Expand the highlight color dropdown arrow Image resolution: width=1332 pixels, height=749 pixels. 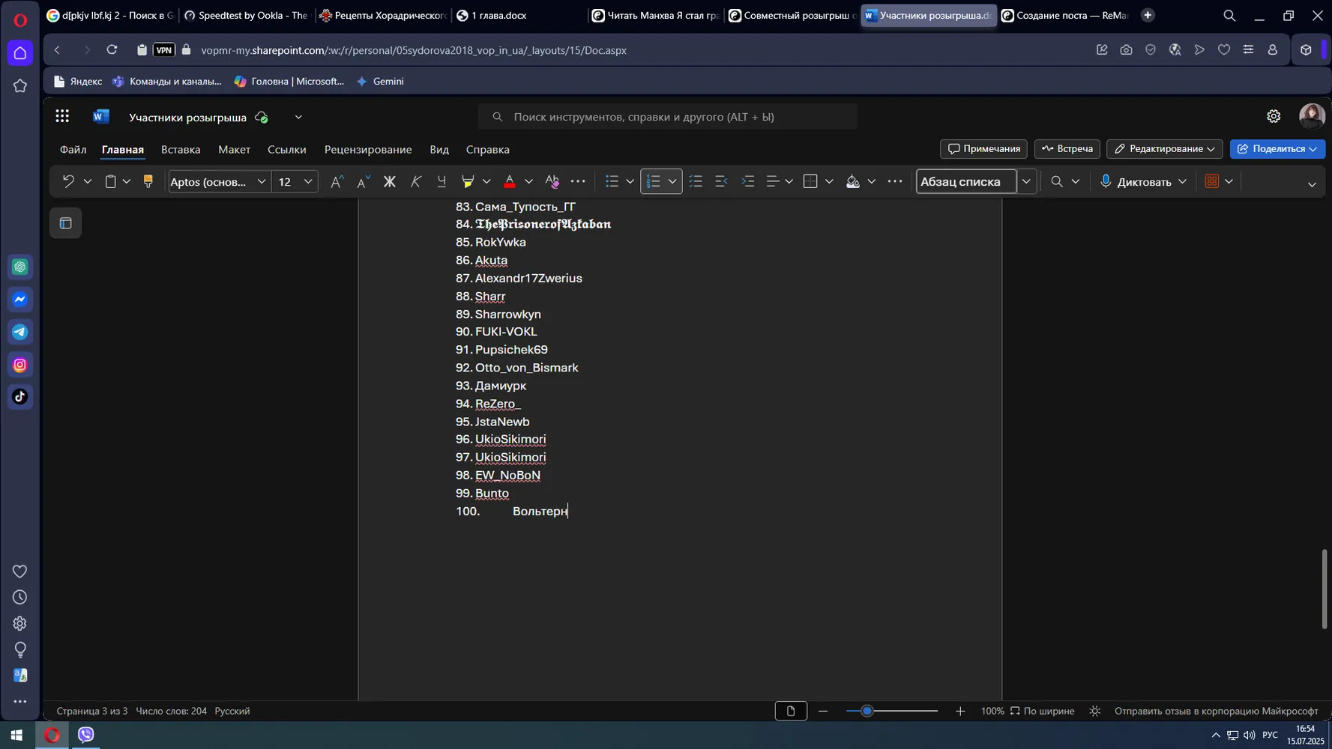486,181
